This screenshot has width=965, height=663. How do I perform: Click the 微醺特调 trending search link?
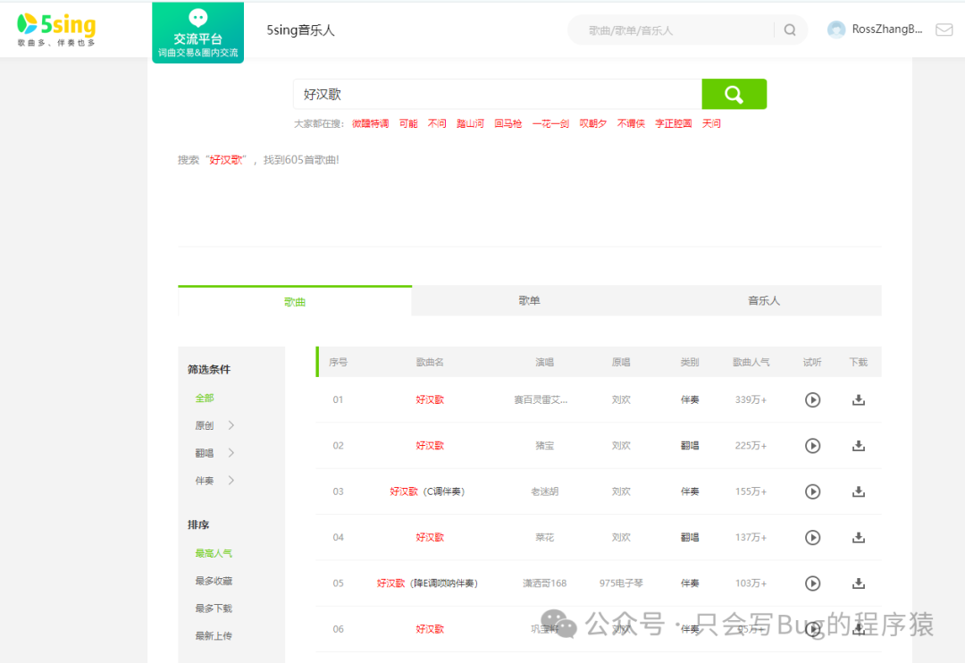click(370, 124)
